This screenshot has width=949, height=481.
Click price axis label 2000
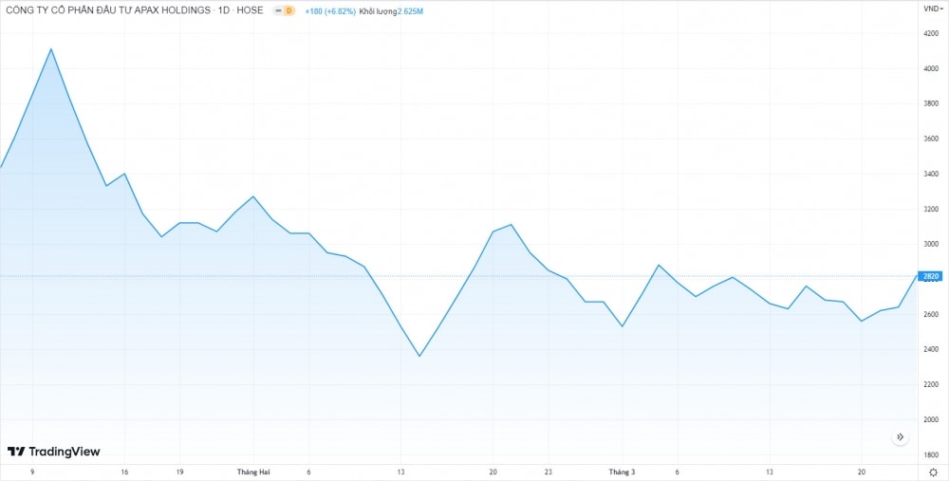(x=931, y=420)
